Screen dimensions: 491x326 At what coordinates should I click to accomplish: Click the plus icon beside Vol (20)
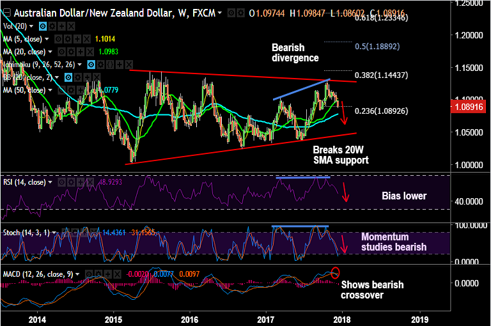click(61, 26)
